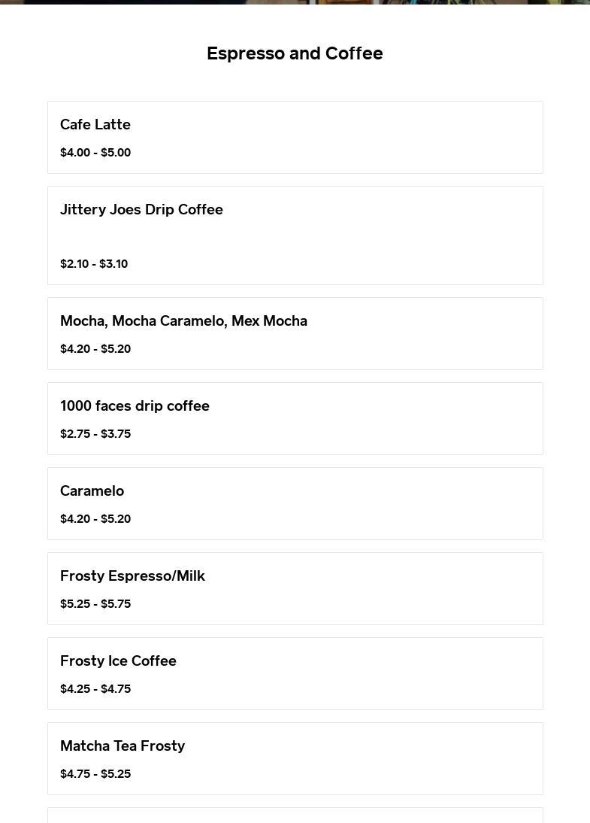The image size is (590, 823).
Task: Click the banner photo strip at top
Action: tap(295, 2)
